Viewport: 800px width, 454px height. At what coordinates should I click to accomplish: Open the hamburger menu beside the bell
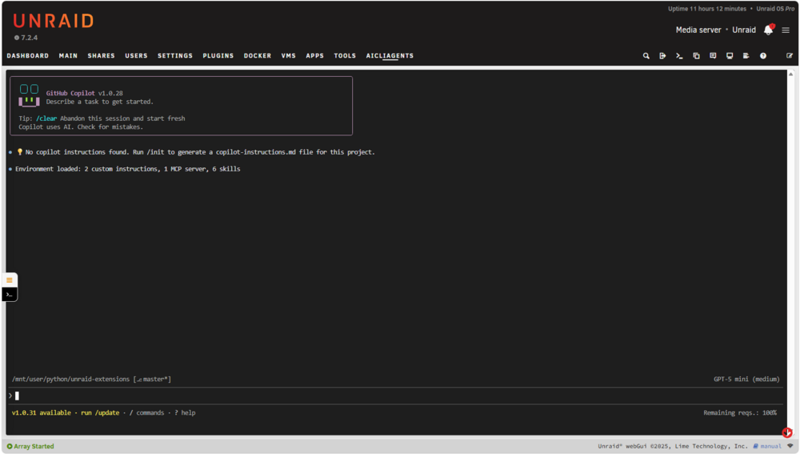coord(786,30)
